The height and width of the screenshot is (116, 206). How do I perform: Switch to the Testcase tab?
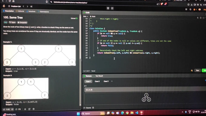[88, 76]
